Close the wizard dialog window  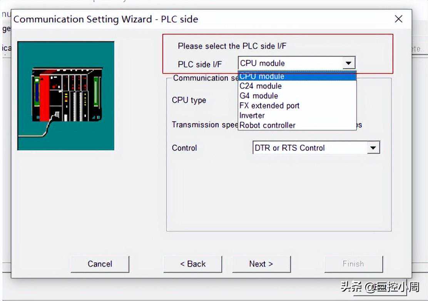[398, 19]
